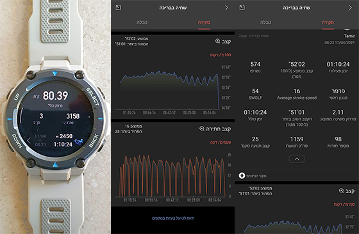Zoom the קצב pace chart with its magnifier icon

point(217,41)
